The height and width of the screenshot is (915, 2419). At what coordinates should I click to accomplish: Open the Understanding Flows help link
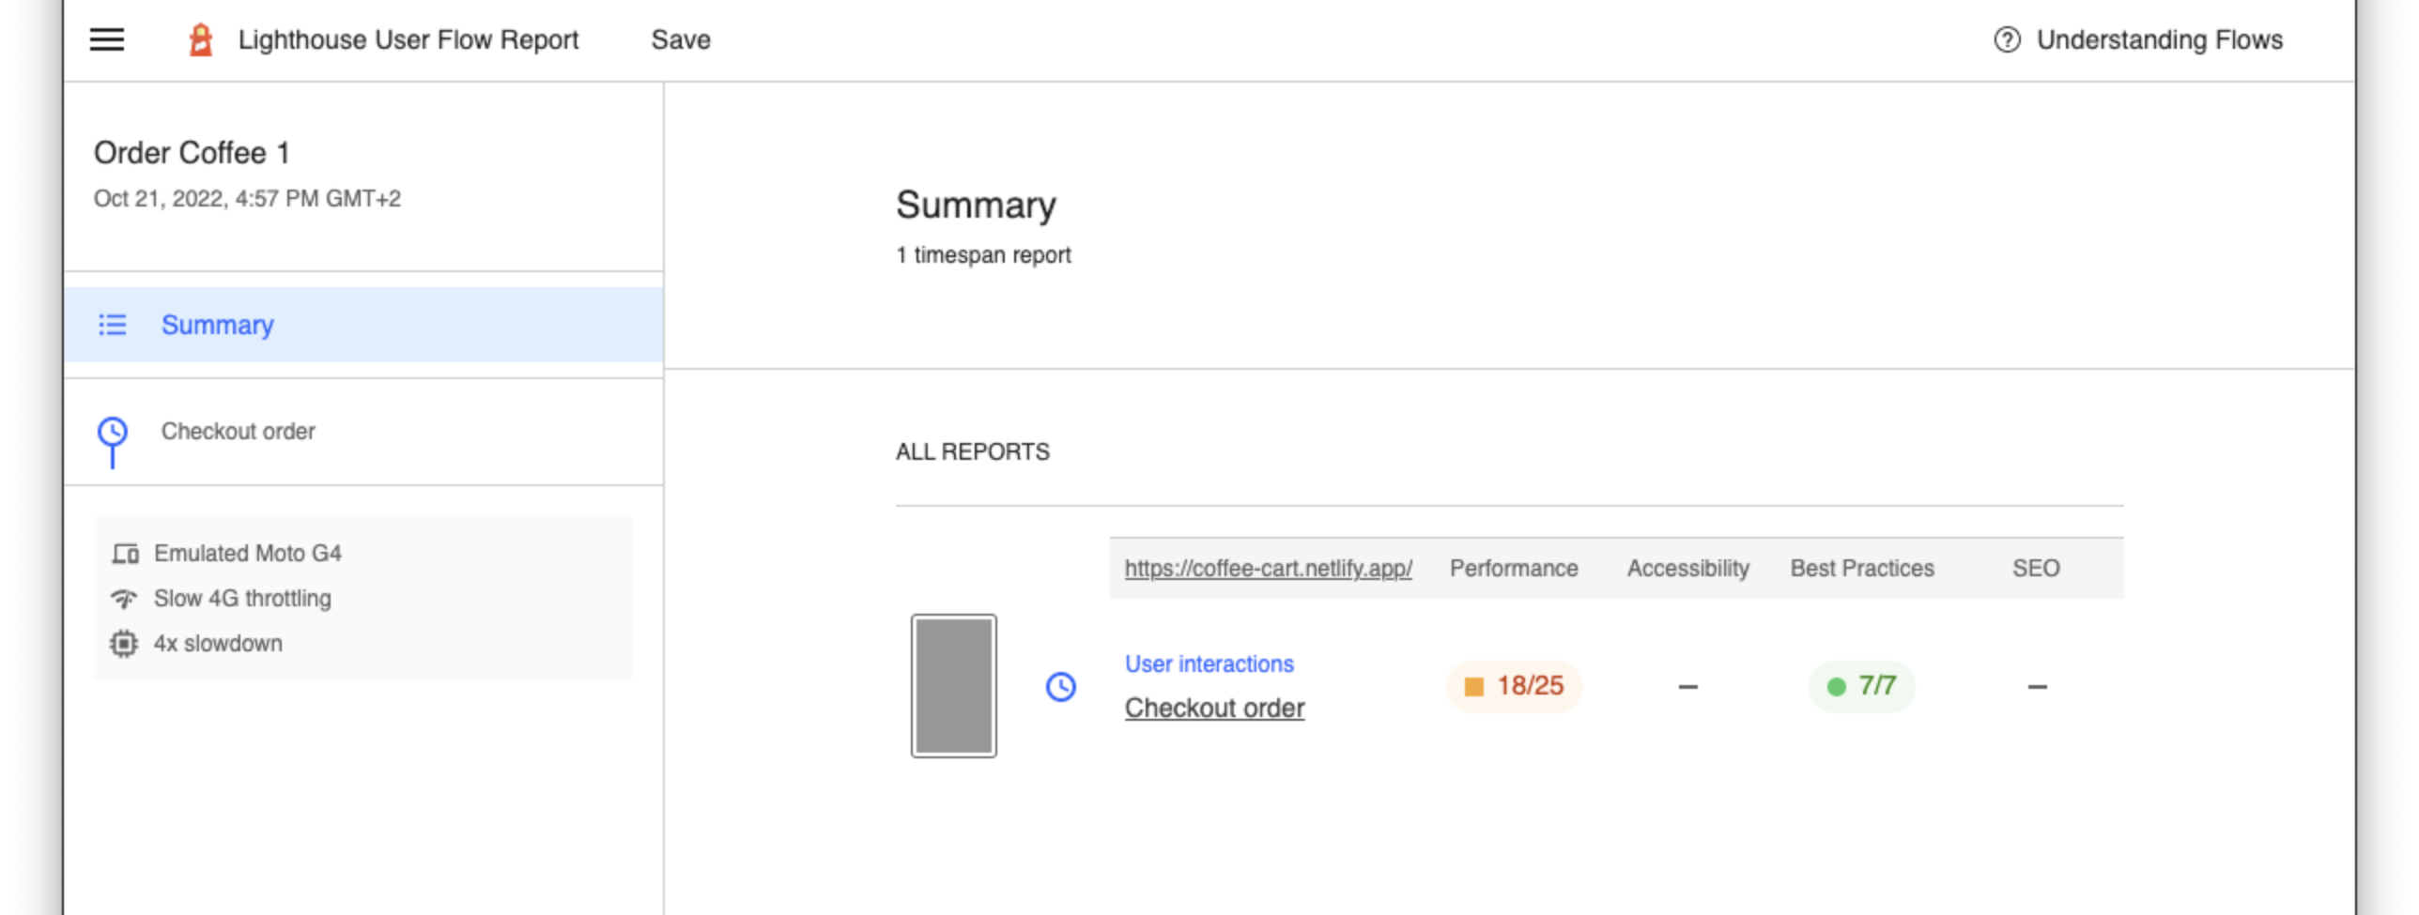coord(2138,39)
